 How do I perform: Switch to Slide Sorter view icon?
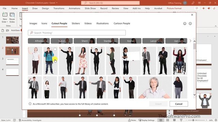(x=168, y=120)
